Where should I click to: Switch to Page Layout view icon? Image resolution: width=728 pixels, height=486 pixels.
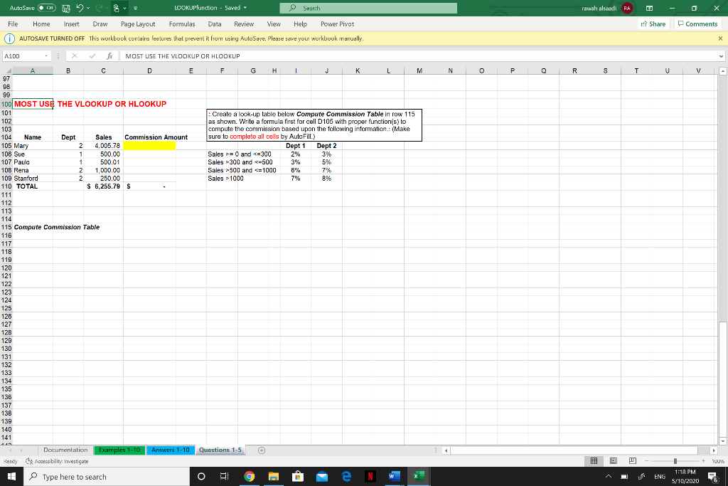click(x=614, y=461)
